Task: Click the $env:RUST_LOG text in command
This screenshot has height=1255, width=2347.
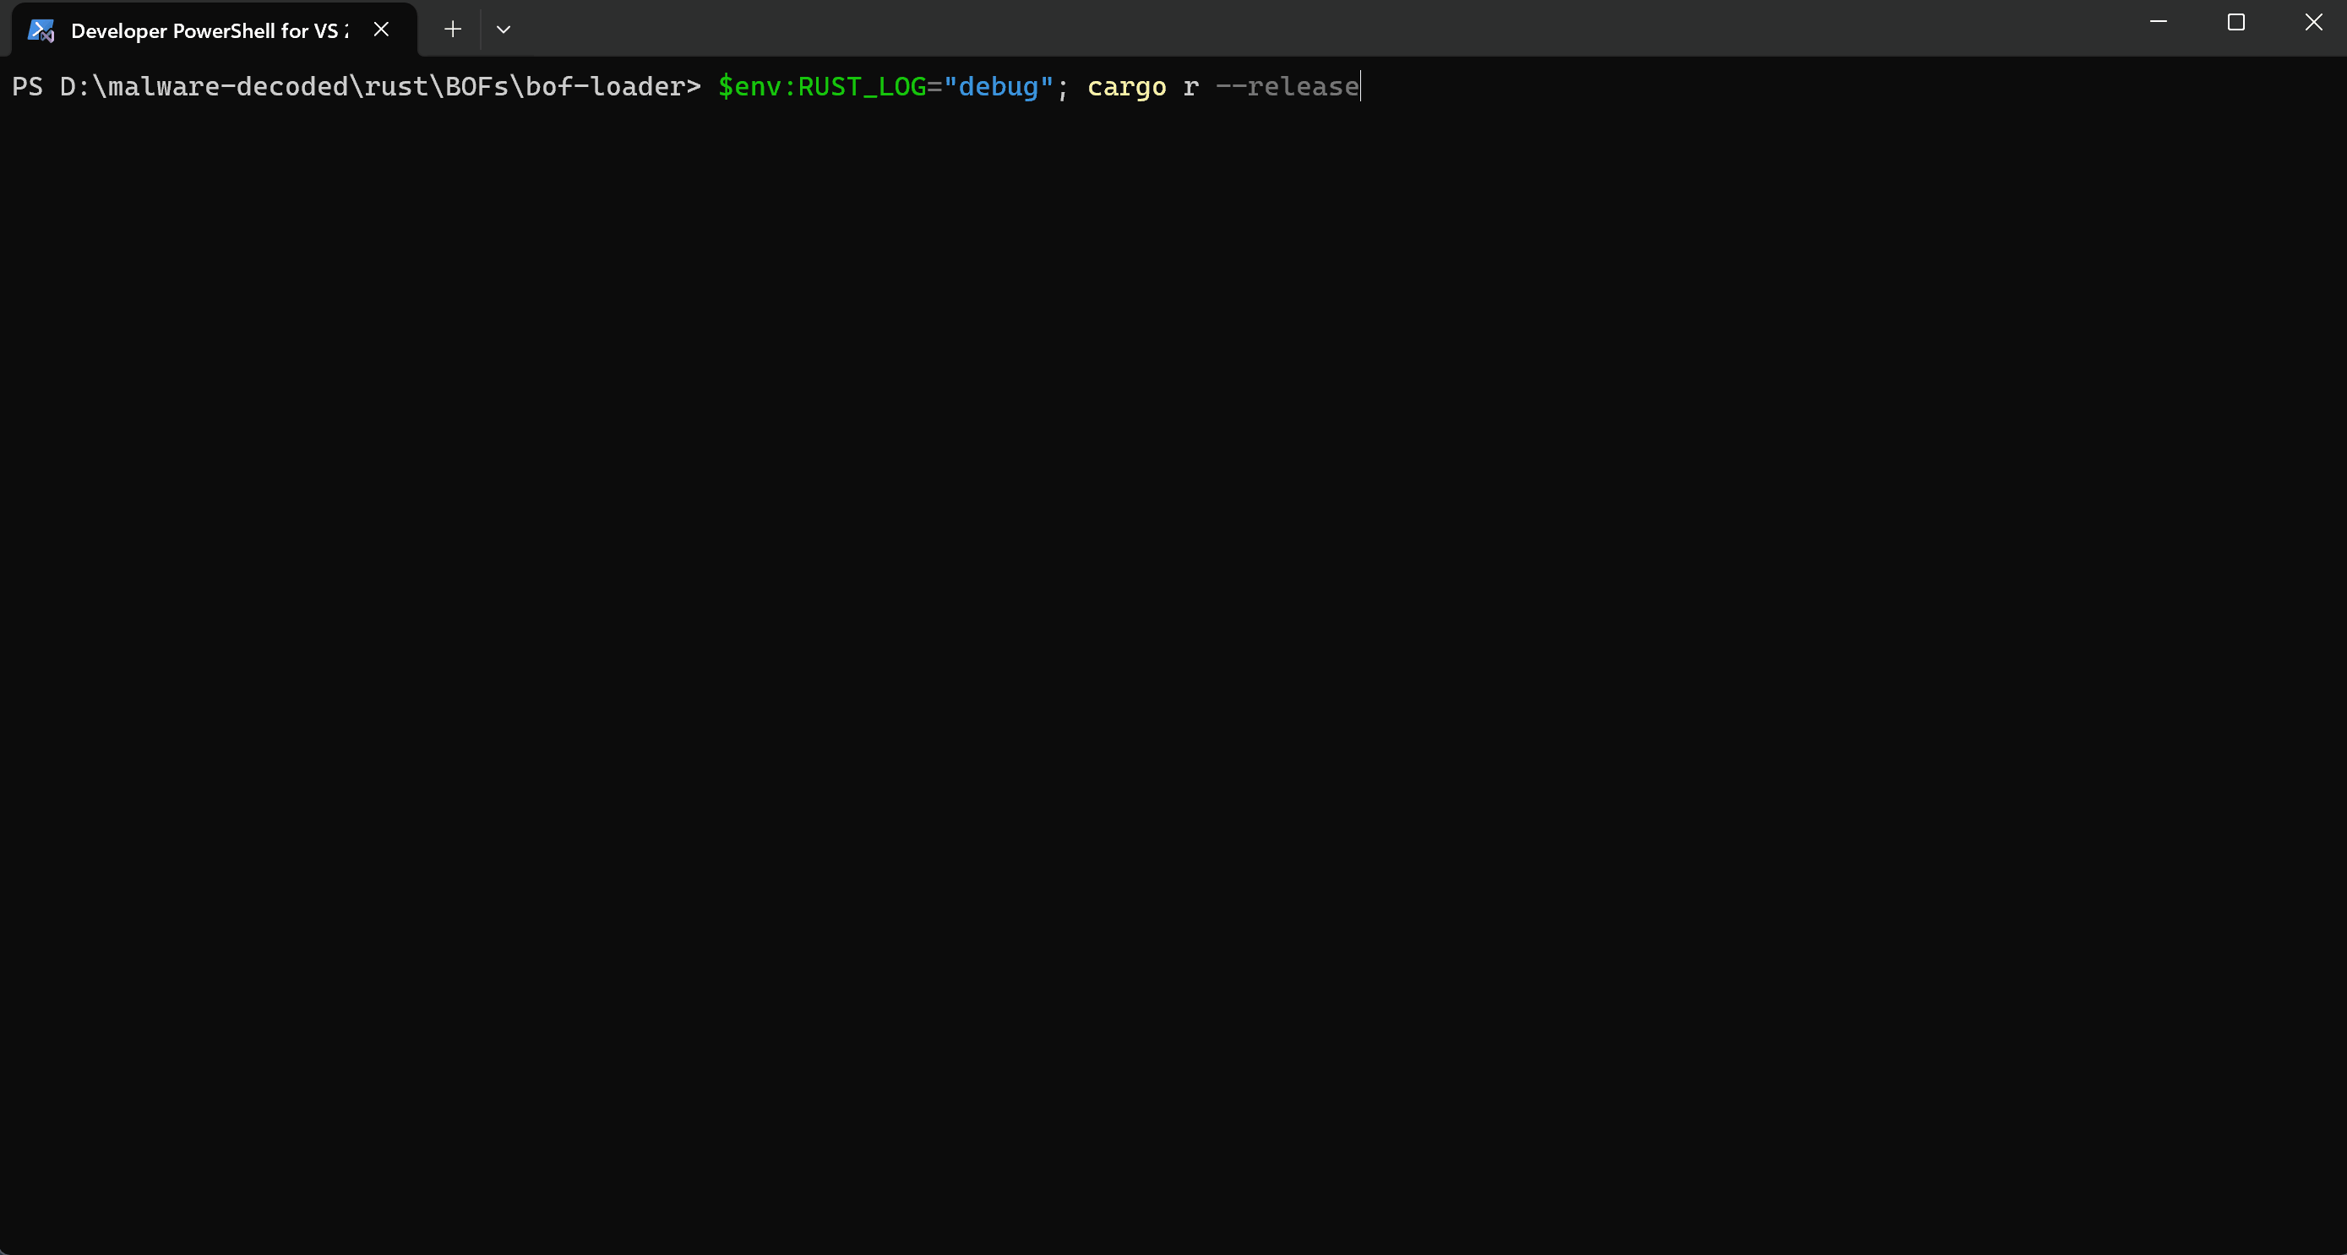Action: [822, 86]
